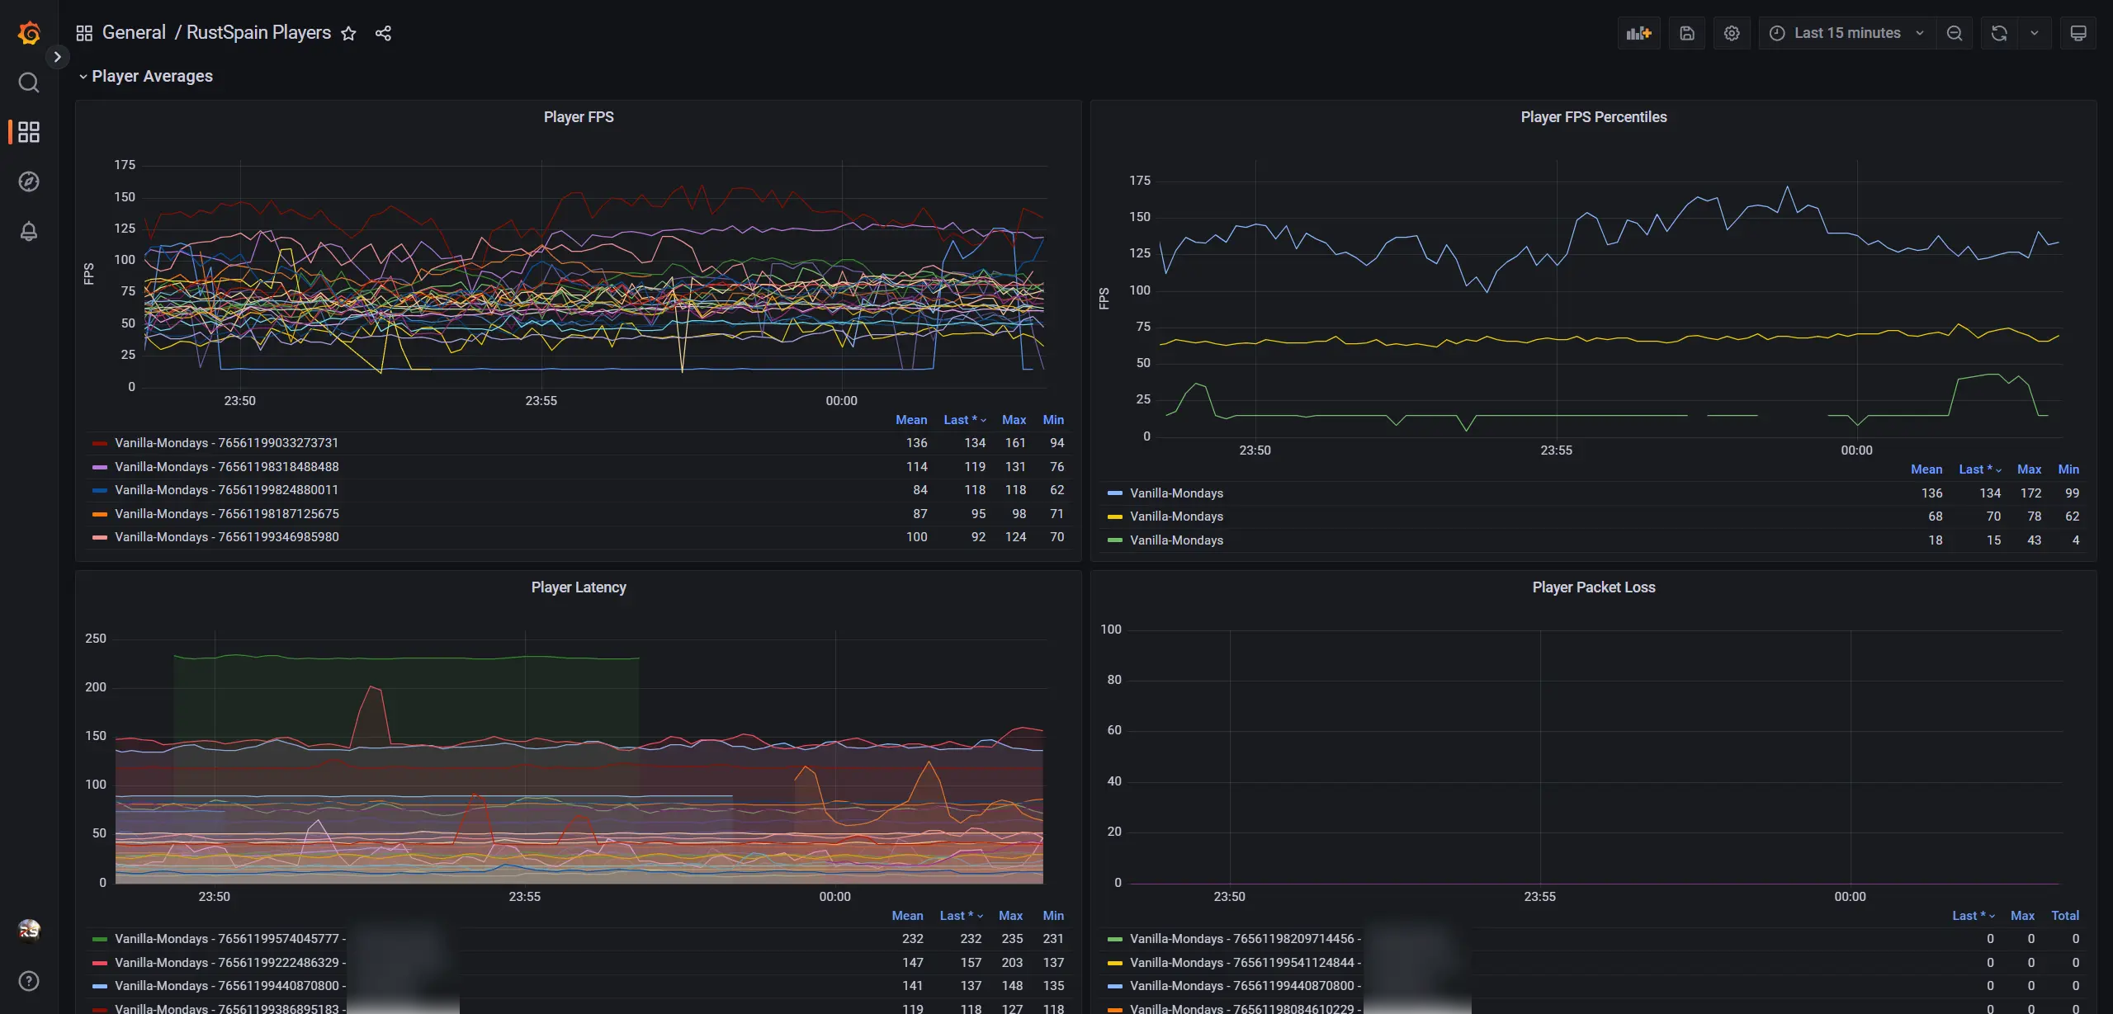Collapse Player Averages row

(145, 76)
